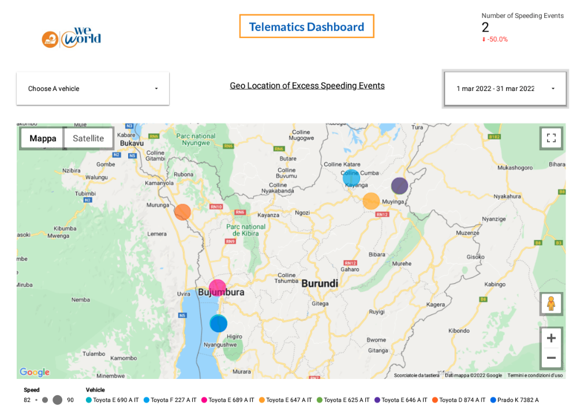The height and width of the screenshot is (417, 573).
Task: Open the Choose A vehicle dropdown
Action: coord(92,88)
